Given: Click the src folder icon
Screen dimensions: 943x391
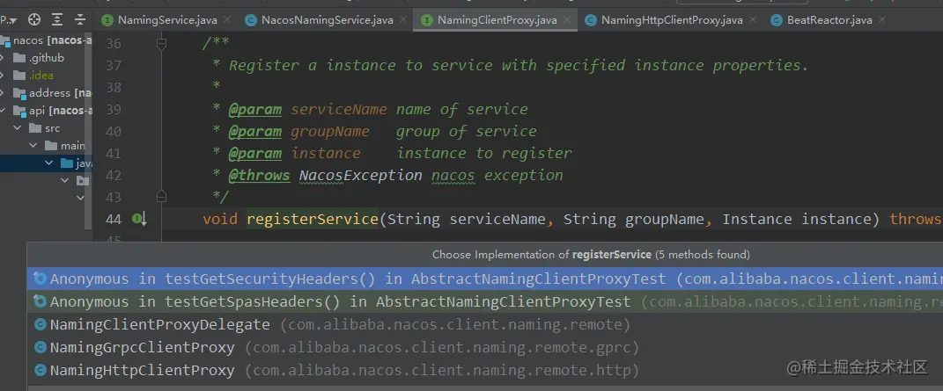Looking at the screenshot, I should click(35, 128).
